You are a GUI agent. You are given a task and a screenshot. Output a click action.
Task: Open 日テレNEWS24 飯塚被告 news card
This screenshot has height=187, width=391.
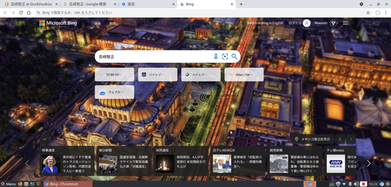coord(238,161)
